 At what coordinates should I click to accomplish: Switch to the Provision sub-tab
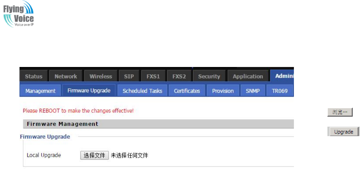tap(223, 91)
